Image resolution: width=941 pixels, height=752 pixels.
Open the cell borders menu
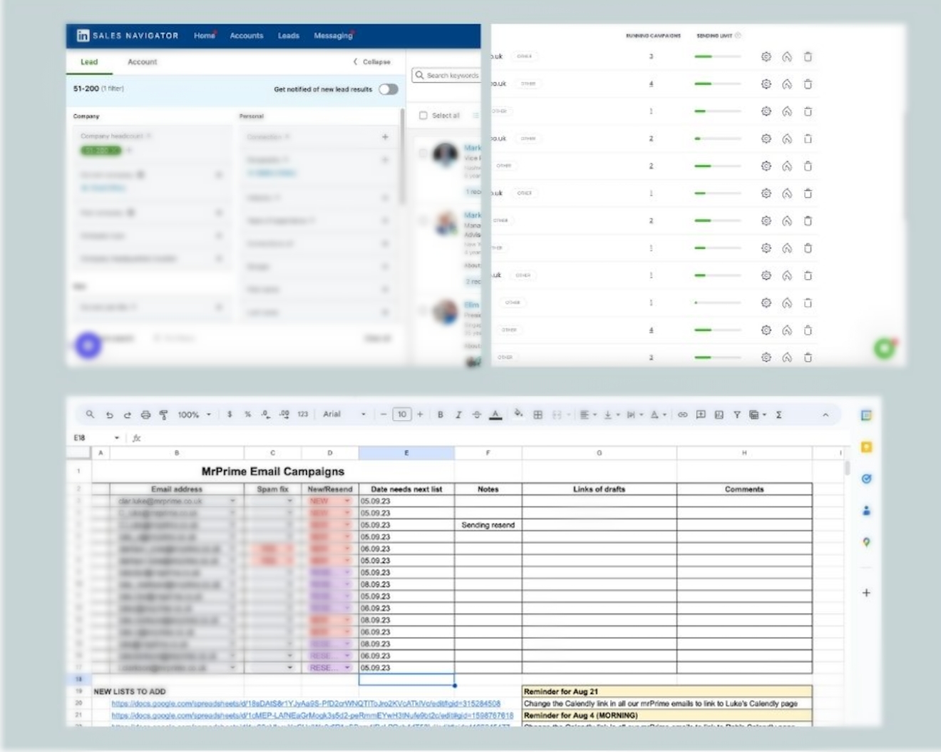[538, 415]
